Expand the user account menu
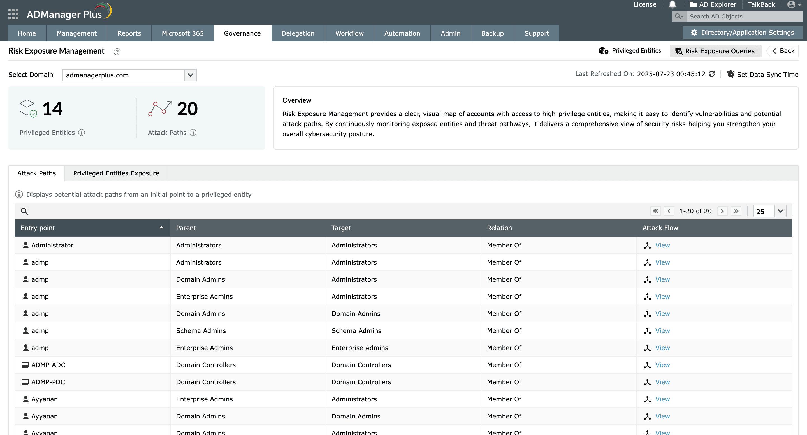This screenshot has height=435, width=807. coord(793,4)
